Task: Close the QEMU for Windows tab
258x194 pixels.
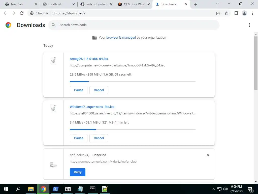Action: [x=149, y=5]
